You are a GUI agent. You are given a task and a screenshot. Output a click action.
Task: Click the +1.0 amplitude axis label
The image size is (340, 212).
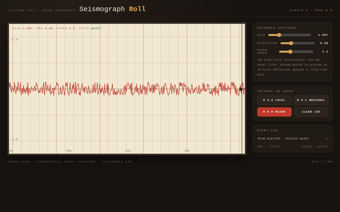tap(14, 40)
